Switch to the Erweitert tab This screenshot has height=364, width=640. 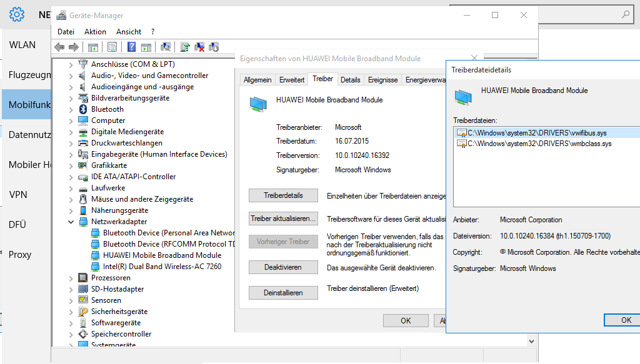tap(292, 80)
